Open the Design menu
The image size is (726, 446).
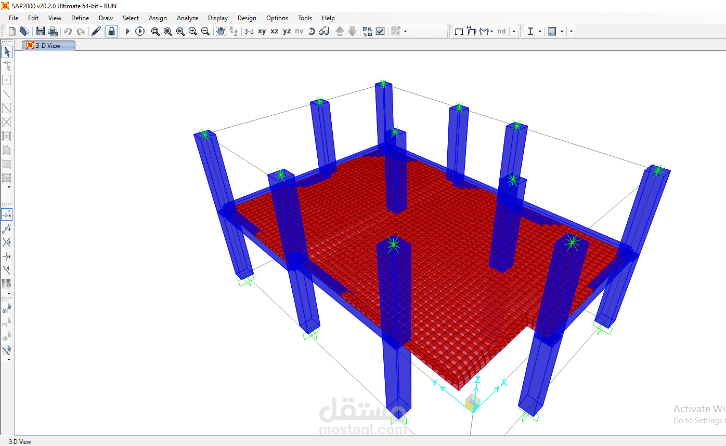pos(247,18)
